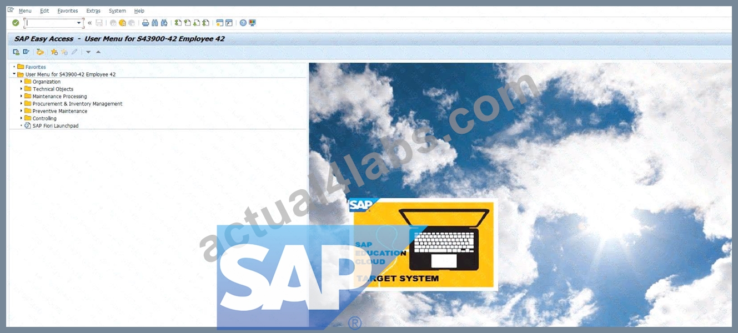Click the Generate Shortcut icon
This screenshot has width=738, height=333.
[229, 23]
